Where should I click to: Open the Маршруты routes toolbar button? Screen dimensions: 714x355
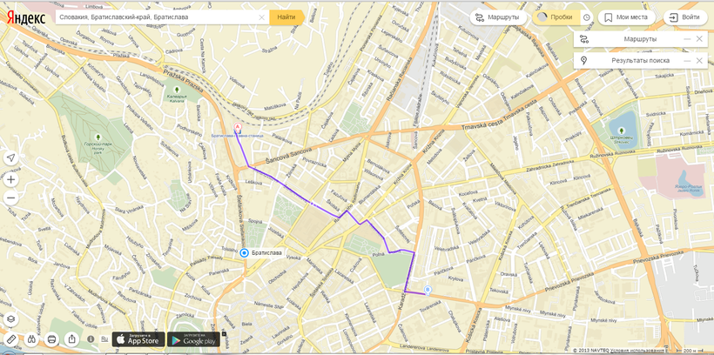point(498,17)
